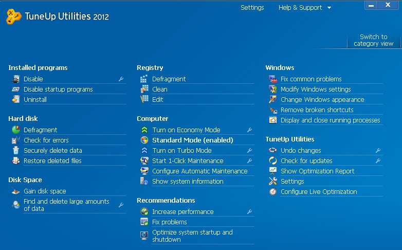
Task: Open the Uninstall programs link
Action: 35,100
